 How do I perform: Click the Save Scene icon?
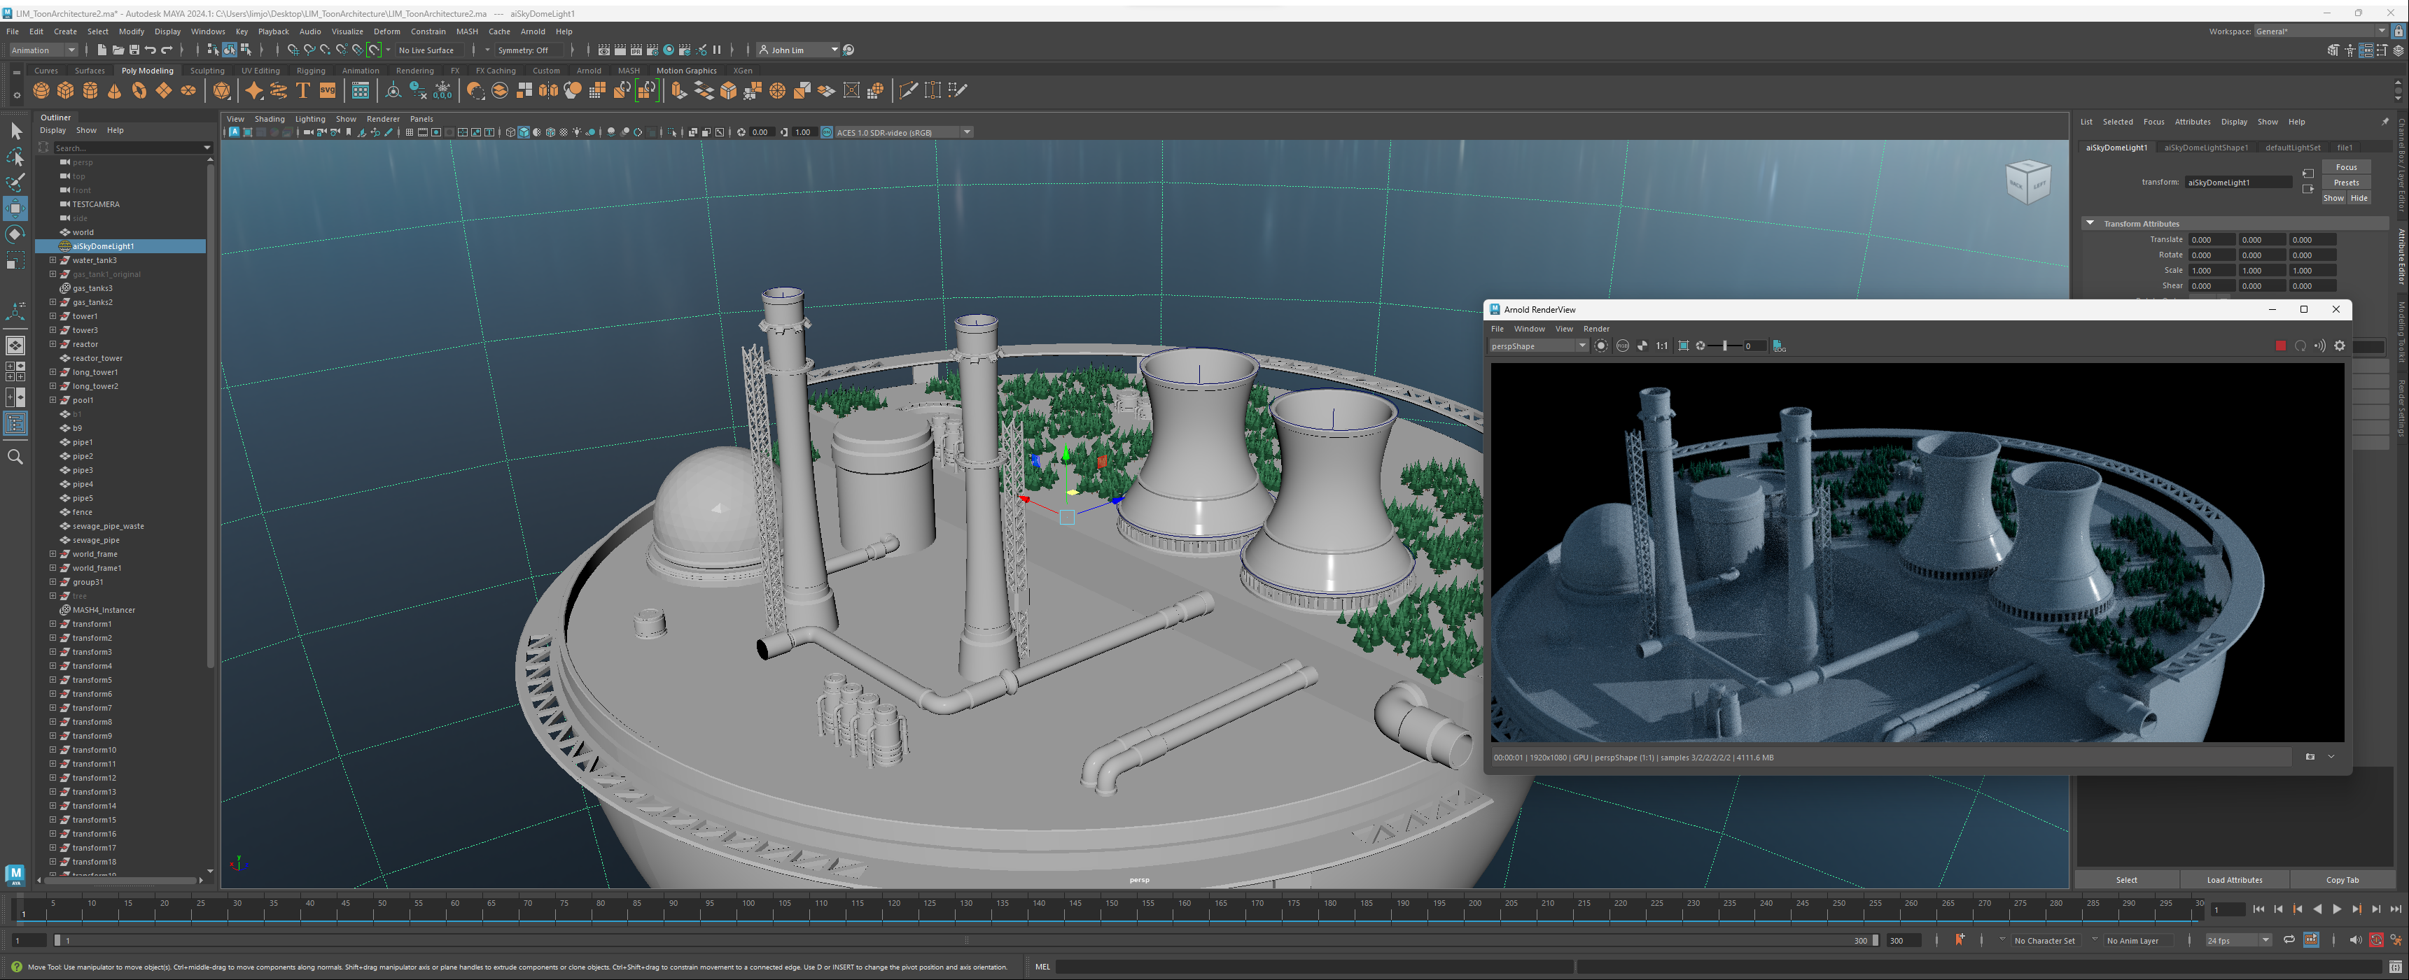click(x=134, y=50)
